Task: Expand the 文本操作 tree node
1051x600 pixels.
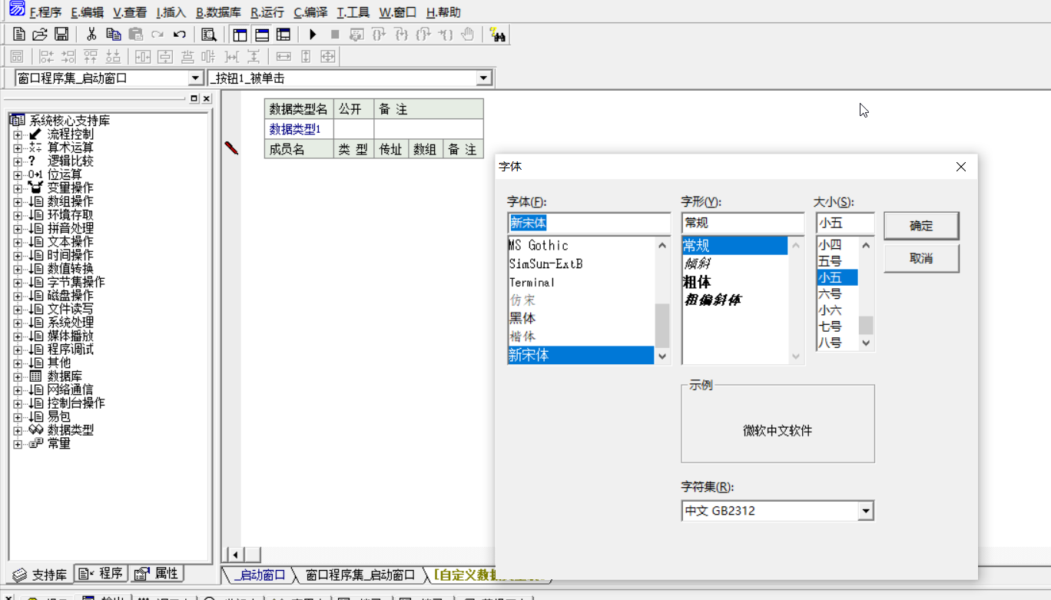Action: 18,242
